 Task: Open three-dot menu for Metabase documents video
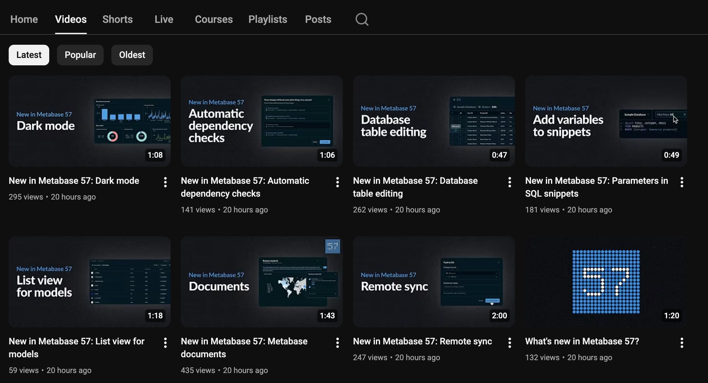click(337, 343)
